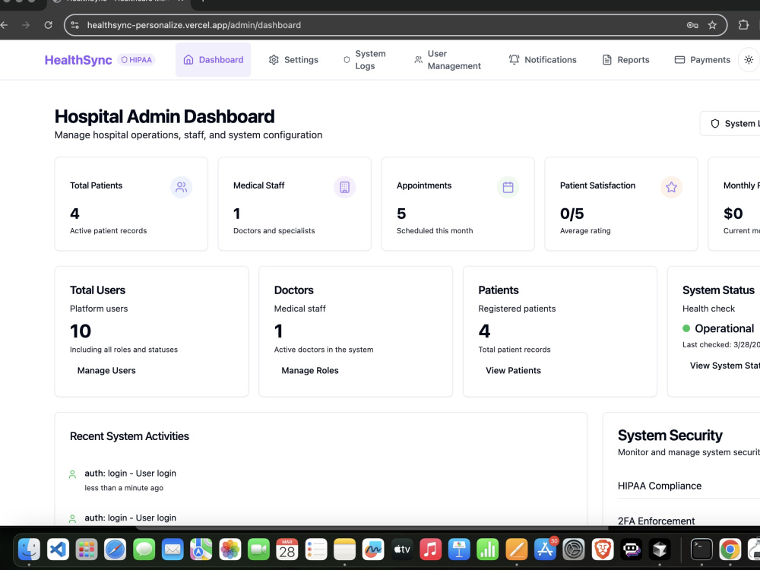This screenshot has height=570, width=760.
Task: Open the saved passwords key icon
Action: coord(692,25)
